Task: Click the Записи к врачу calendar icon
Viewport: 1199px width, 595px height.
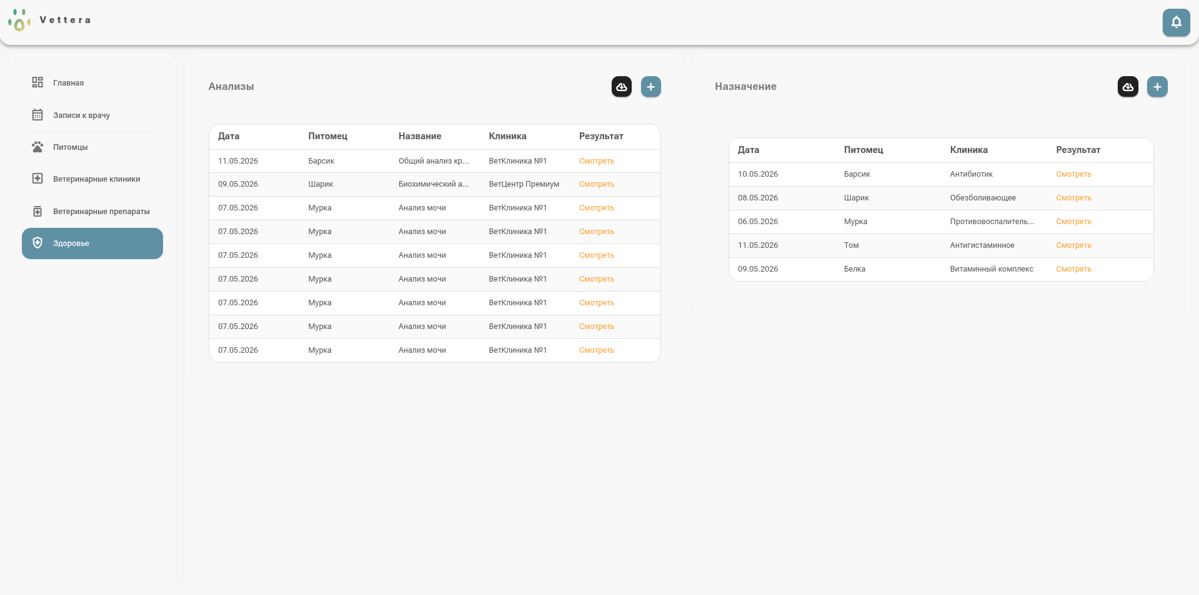Action: point(37,115)
